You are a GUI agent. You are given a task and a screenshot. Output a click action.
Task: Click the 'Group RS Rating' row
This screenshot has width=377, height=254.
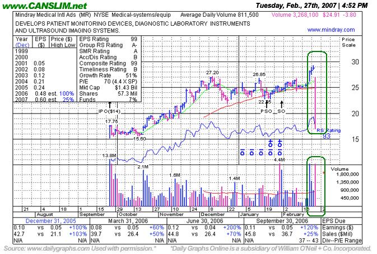coord(108,45)
